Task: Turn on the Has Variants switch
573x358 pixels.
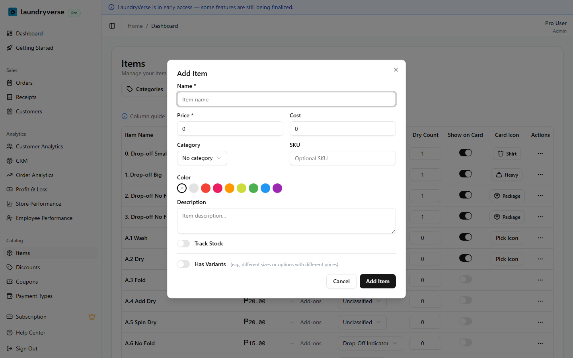Action: click(183, 264)
